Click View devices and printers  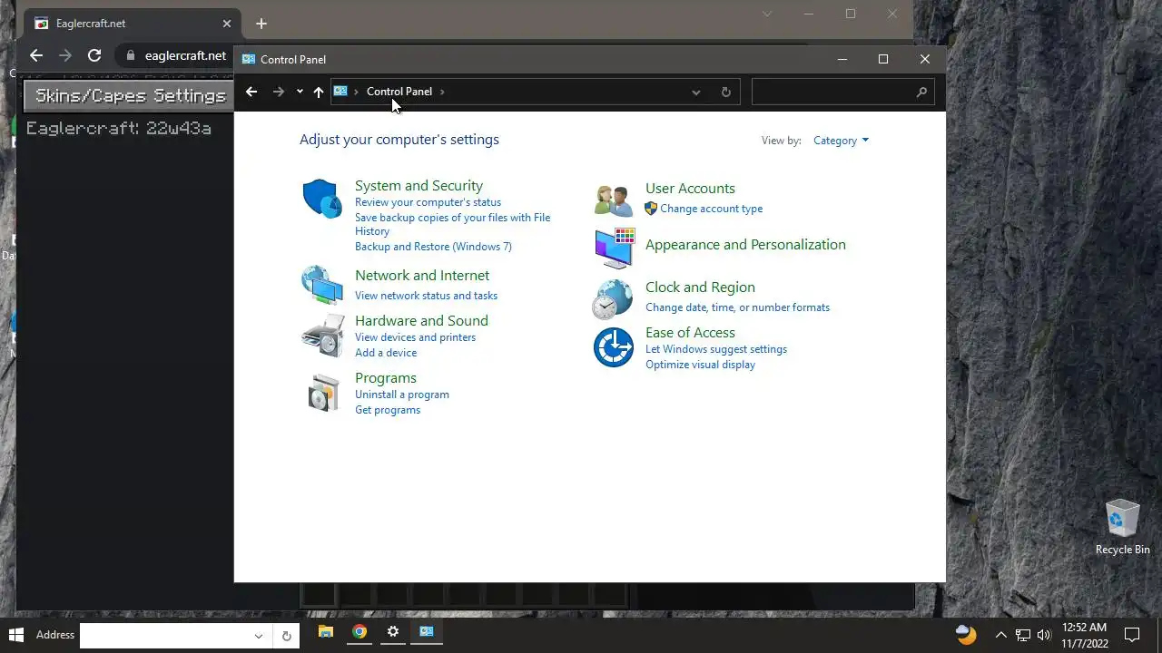415,337
